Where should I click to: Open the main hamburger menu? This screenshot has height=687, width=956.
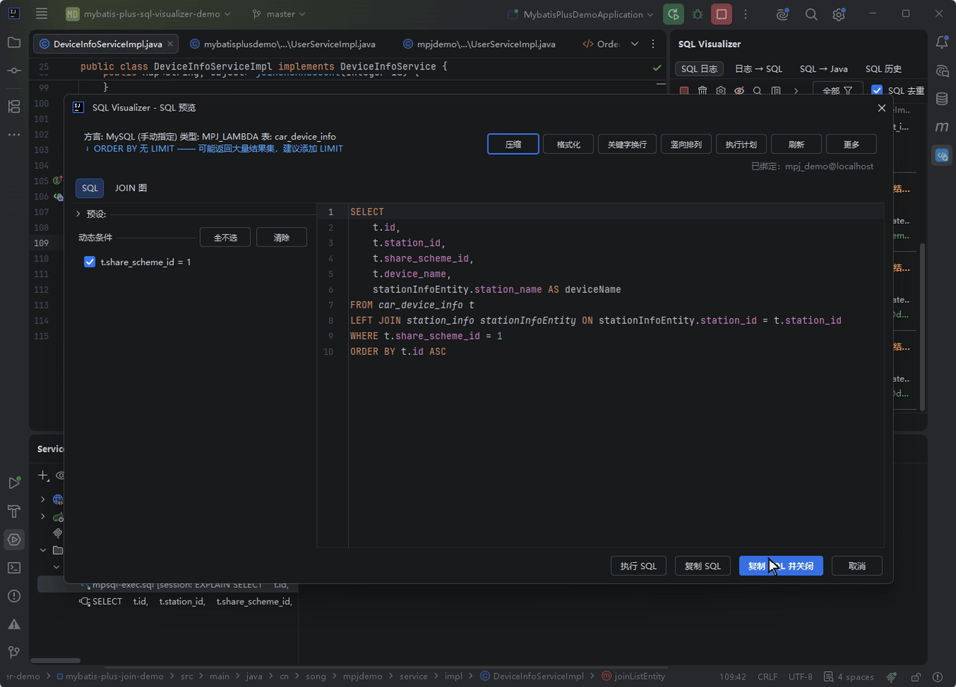point(42,14)
